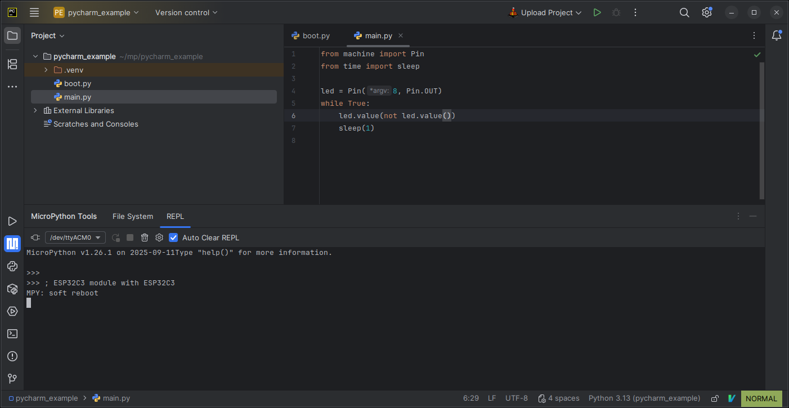Expand the External Libraries node
Screen dimensions: 789x408
coord(35,110)
